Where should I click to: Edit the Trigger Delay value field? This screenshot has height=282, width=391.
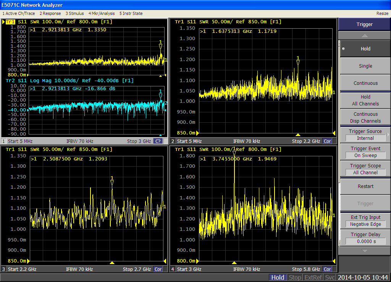365,241
